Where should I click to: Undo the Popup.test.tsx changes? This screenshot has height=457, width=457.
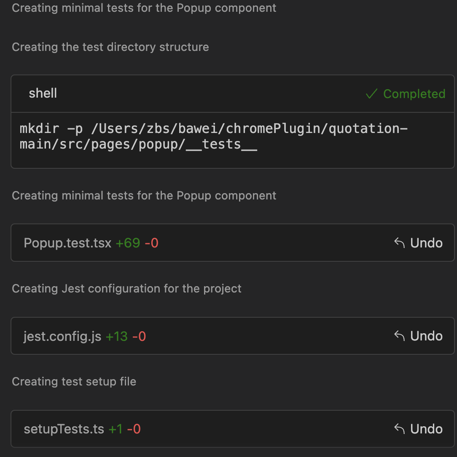click(x=418, y=243)
